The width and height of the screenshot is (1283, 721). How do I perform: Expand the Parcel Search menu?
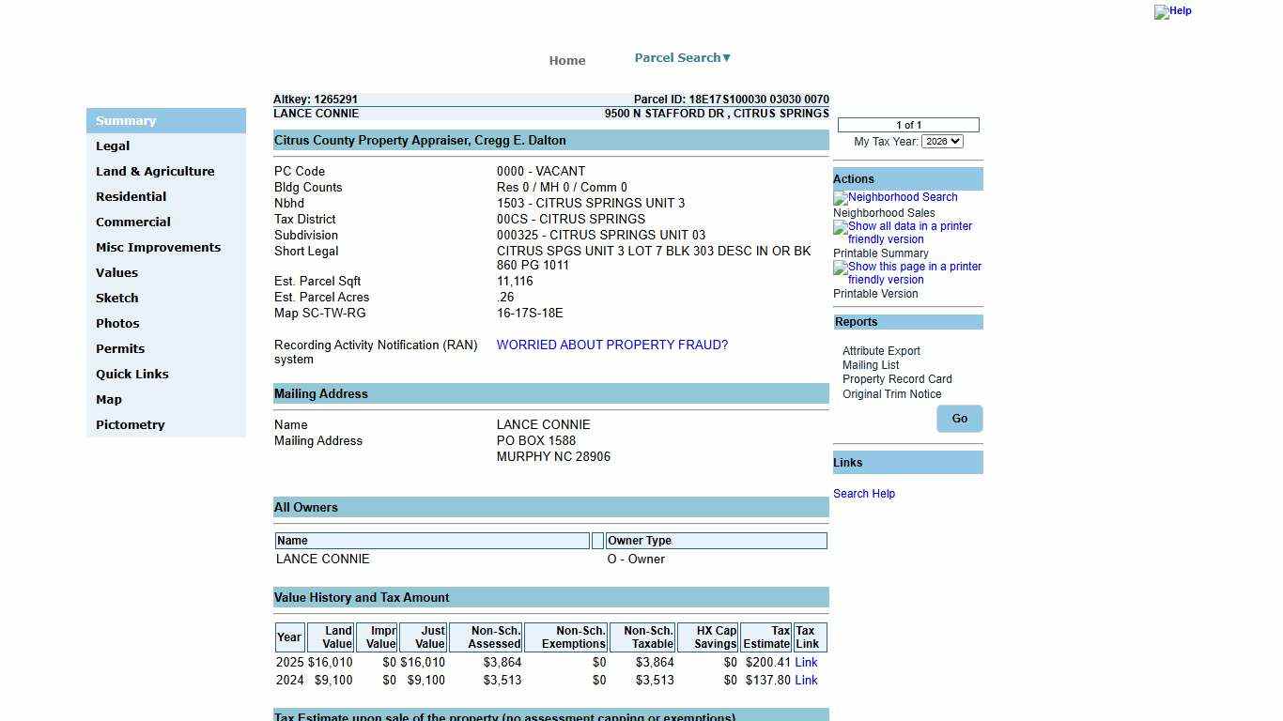(x=682, y=58)
